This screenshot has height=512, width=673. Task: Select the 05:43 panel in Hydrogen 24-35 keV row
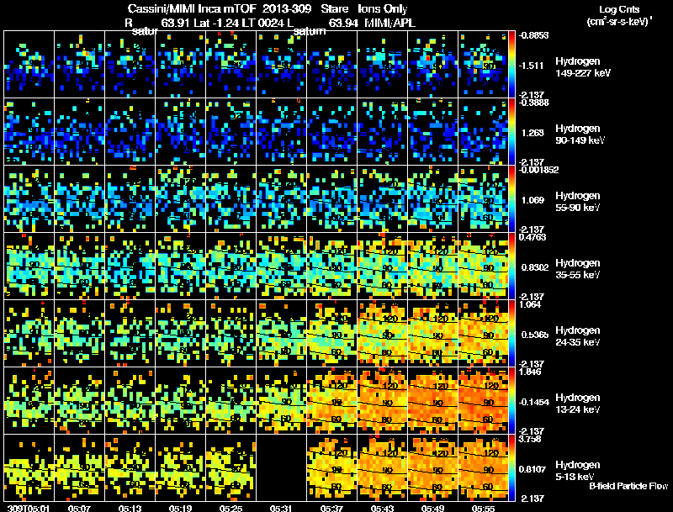[382, 333]
